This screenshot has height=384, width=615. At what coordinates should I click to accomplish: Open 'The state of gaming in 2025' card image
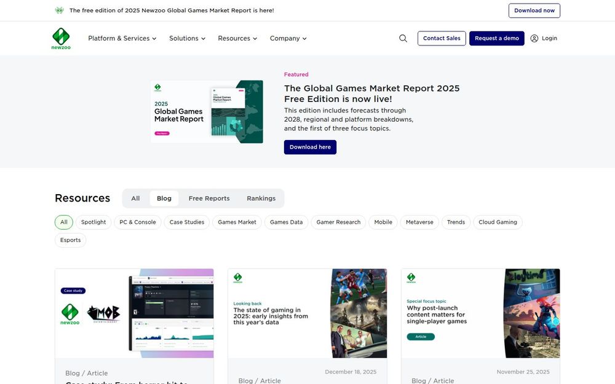[307, 313]
